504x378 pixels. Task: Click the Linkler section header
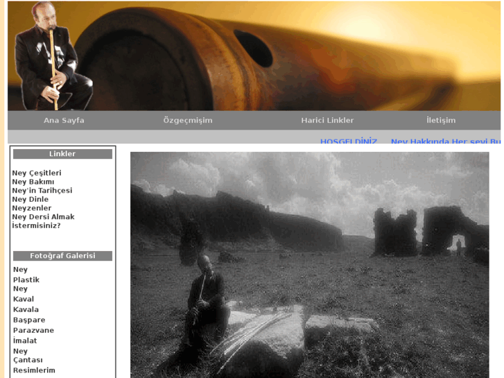(62, 154)
